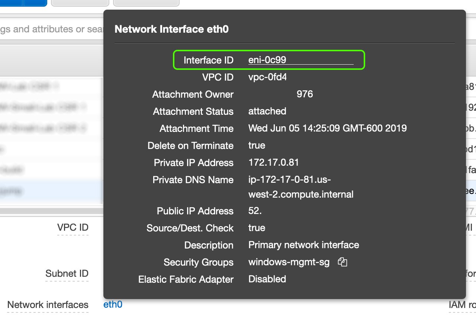Click the Subnet ID label in details pane
The image size is (476, 318).
[67, 274]
